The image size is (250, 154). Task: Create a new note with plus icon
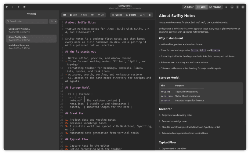coord(13,7)
